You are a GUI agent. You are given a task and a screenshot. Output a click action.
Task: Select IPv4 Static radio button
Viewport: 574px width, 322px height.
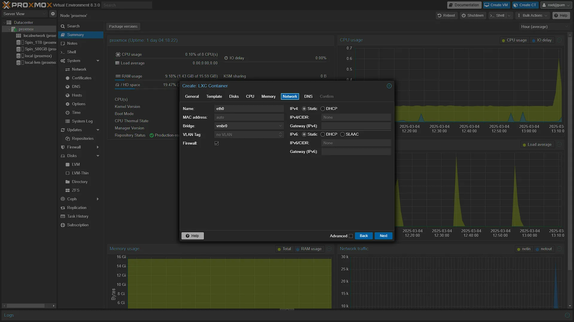(304, 109)
